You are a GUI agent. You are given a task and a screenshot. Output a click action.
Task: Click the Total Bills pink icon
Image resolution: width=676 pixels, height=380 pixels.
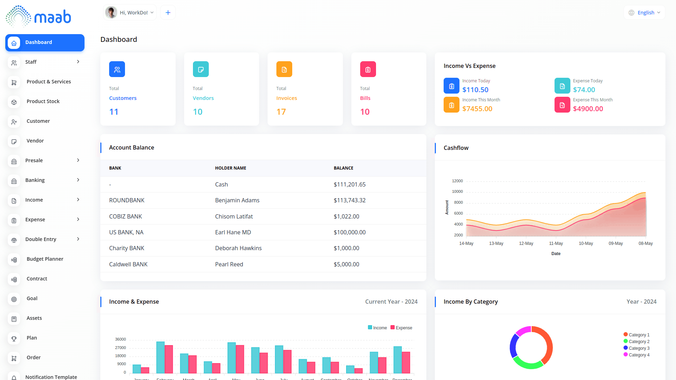[368, 69]
